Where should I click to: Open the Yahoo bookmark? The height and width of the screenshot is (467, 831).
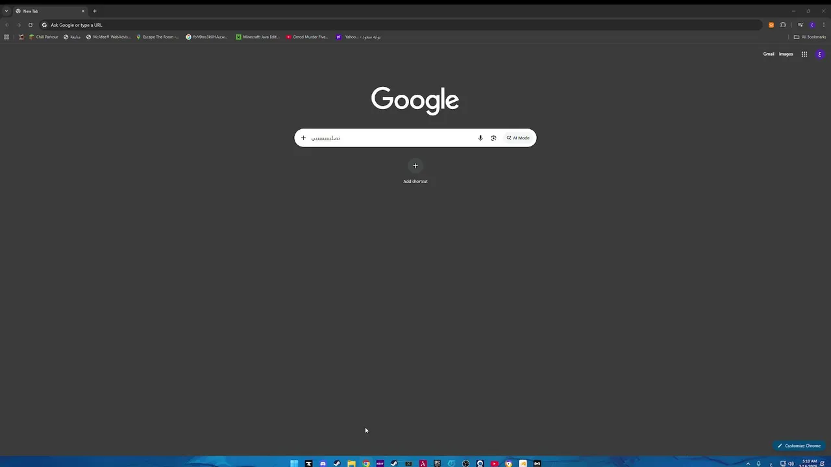tap(358, 37)
